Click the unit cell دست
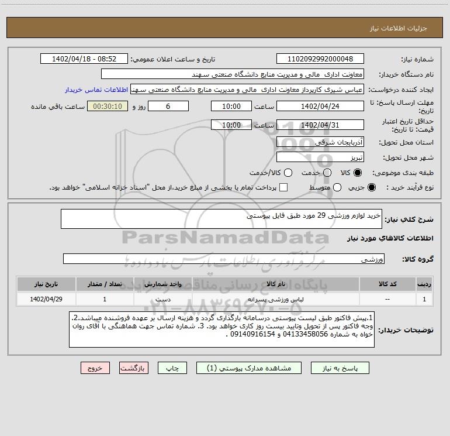Viewport: 450px width, 436px height. (x=162, y=299)
